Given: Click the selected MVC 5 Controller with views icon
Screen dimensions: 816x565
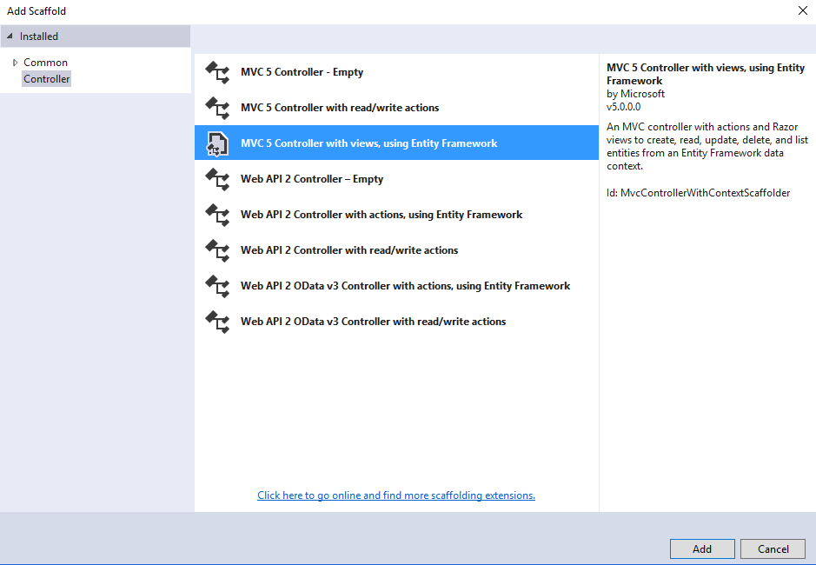Looking at the screenshot, I should 217,143.
